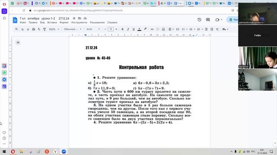Open the meet video call dropdown
The image size is (277, 155).
(219, 20)
